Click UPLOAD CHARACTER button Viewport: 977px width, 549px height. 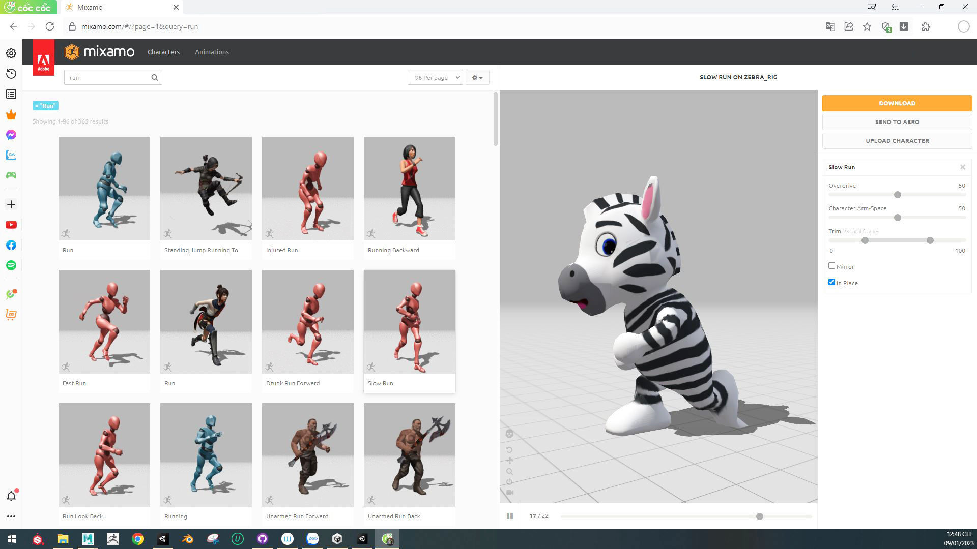pyautogui.click(x=897, y=141)
